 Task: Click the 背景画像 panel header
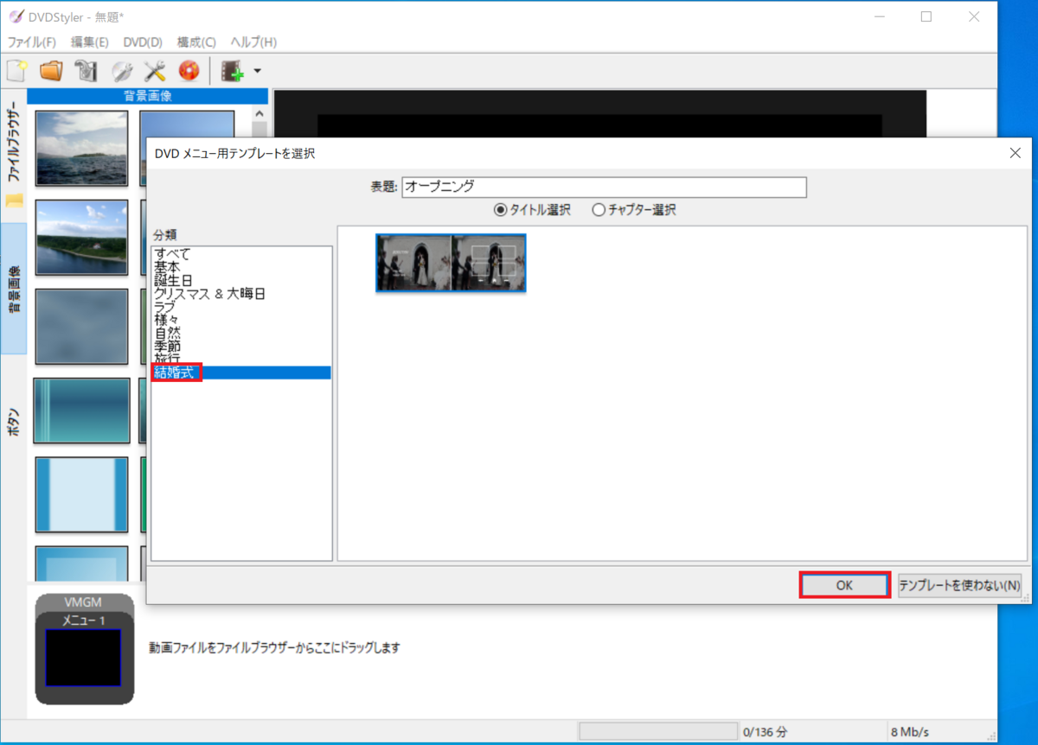[x=148, y=96]
